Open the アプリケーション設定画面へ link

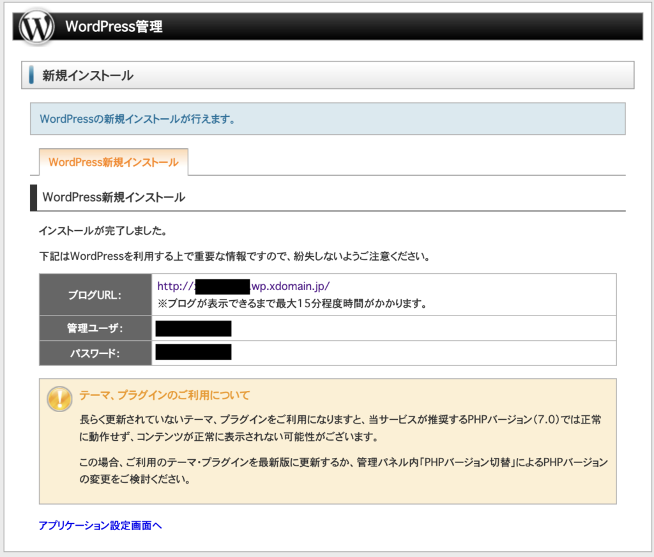pyautogui.click(x=100, y=525)
